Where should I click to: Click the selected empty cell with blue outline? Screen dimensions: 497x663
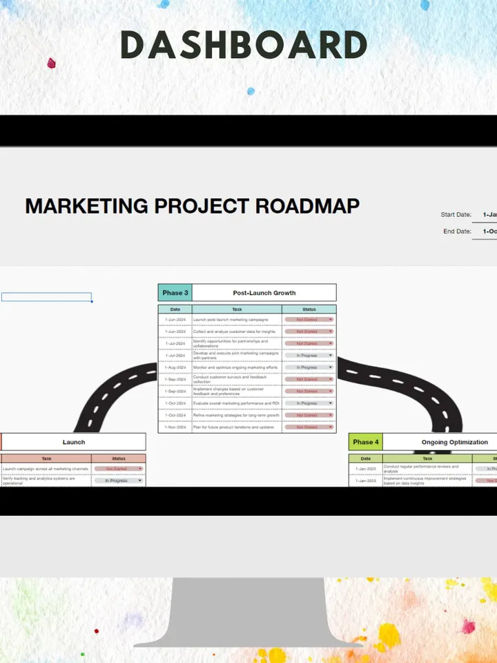coord(46,297)
